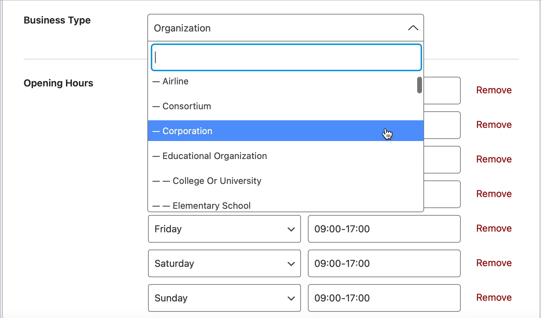Expand the Sunday day dropdown
The width and height of the screenshot is (541, 318).
pos(224,298)
